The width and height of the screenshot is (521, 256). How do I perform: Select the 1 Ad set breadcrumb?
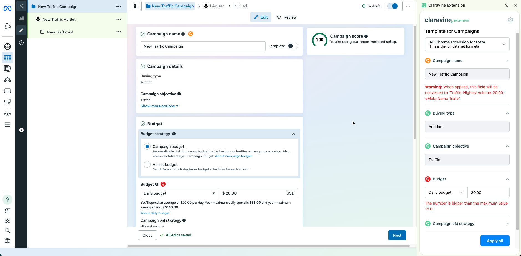(x=214, y=6)
